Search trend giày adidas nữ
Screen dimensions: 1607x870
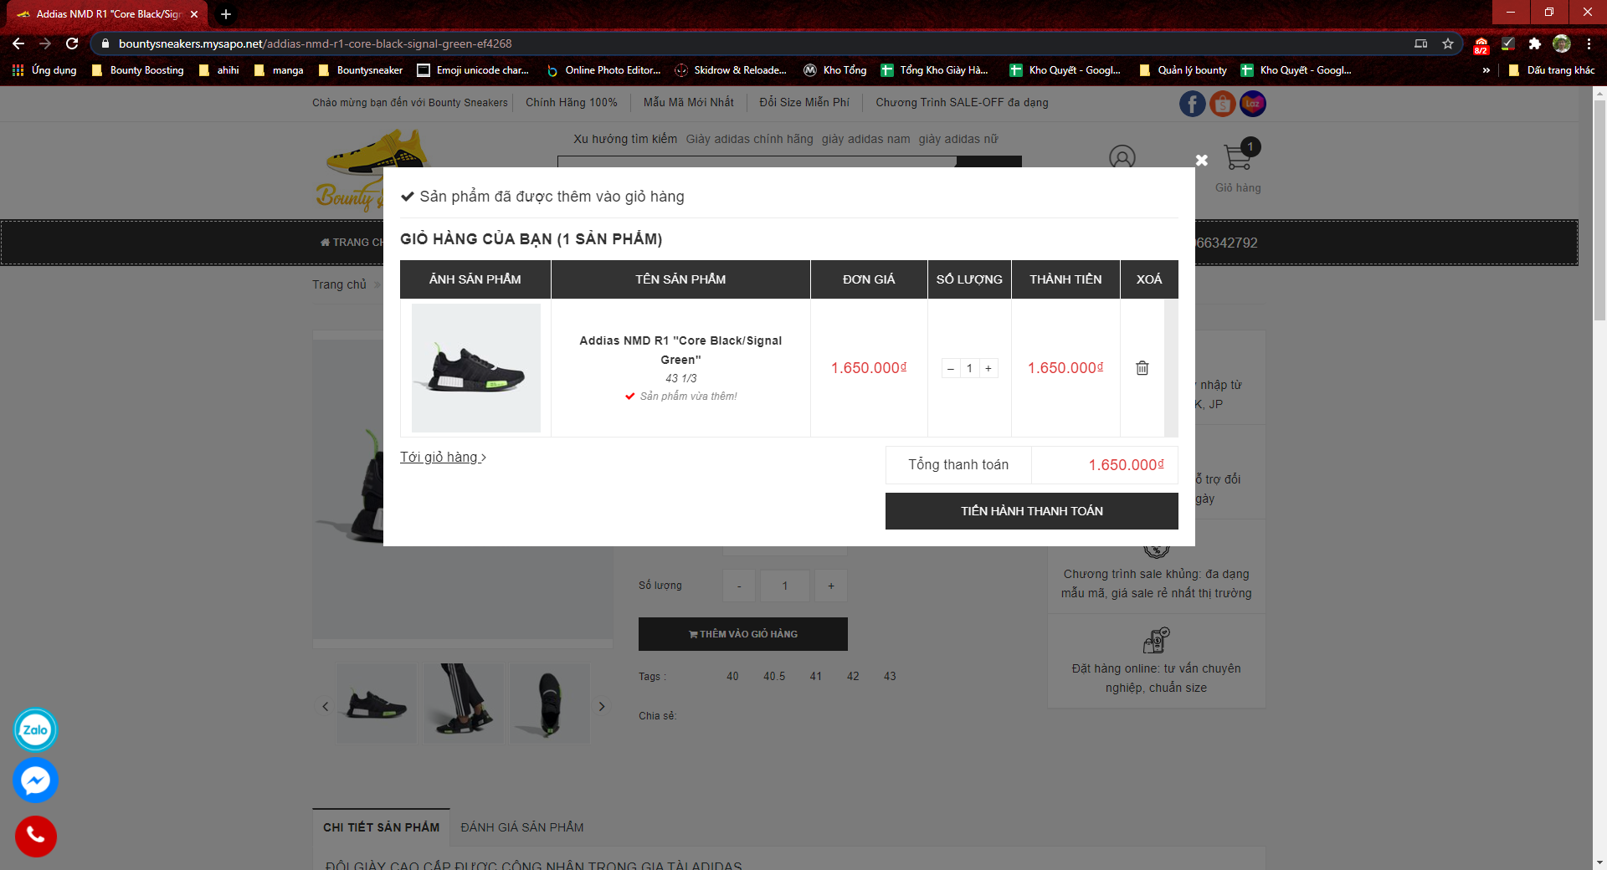pyautogui.click(x=958, y=139)
